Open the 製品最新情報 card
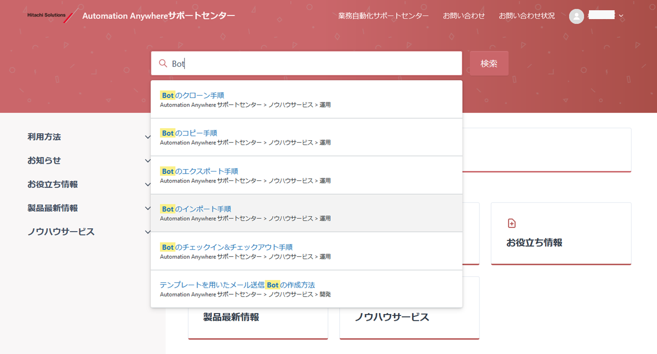 tap(258, 308)
